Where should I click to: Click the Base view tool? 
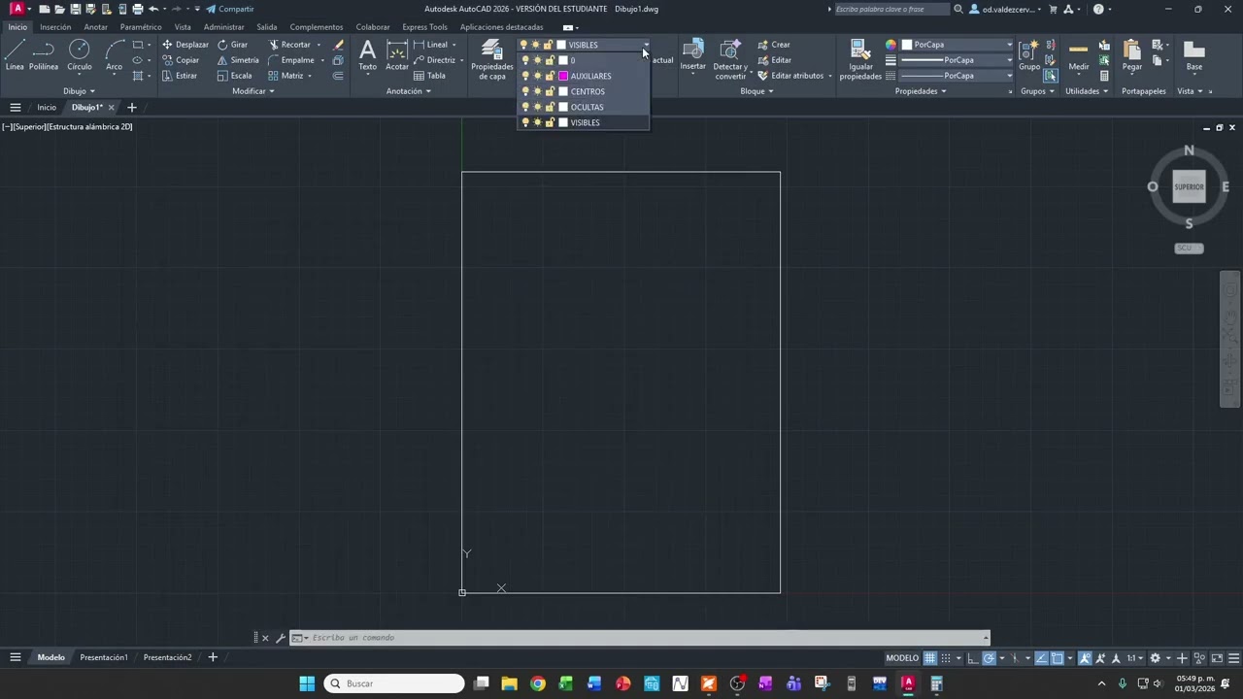point(1194,55)
